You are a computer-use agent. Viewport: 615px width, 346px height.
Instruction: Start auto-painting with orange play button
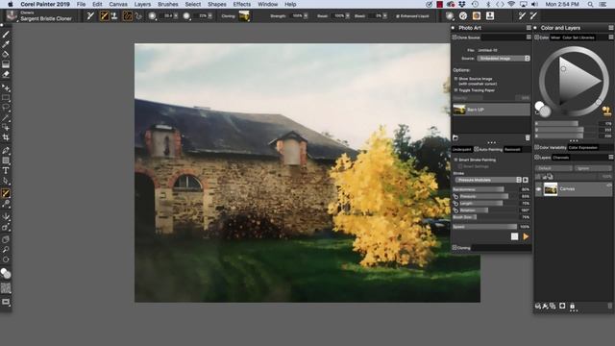coord(526,236)
